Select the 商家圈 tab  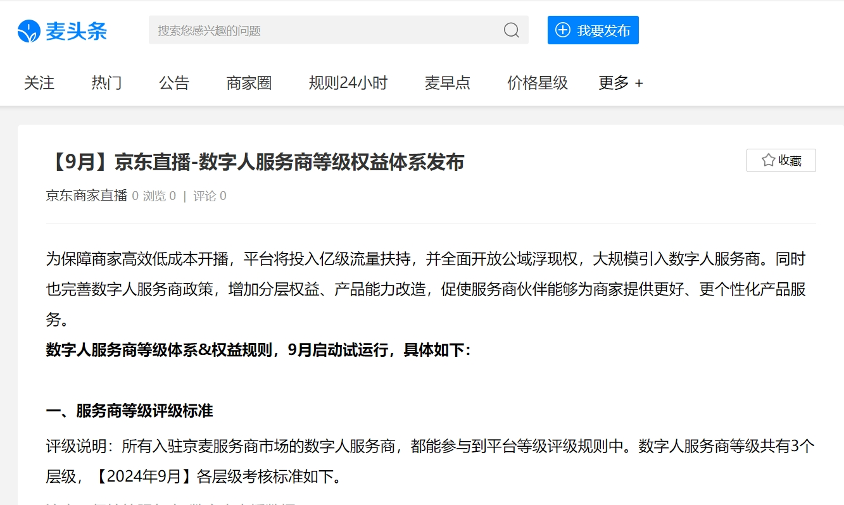point(249,83)
